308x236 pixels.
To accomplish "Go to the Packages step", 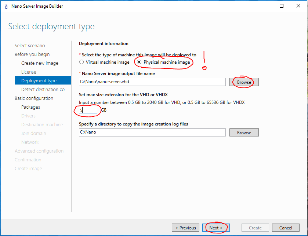I will [30, 107].
